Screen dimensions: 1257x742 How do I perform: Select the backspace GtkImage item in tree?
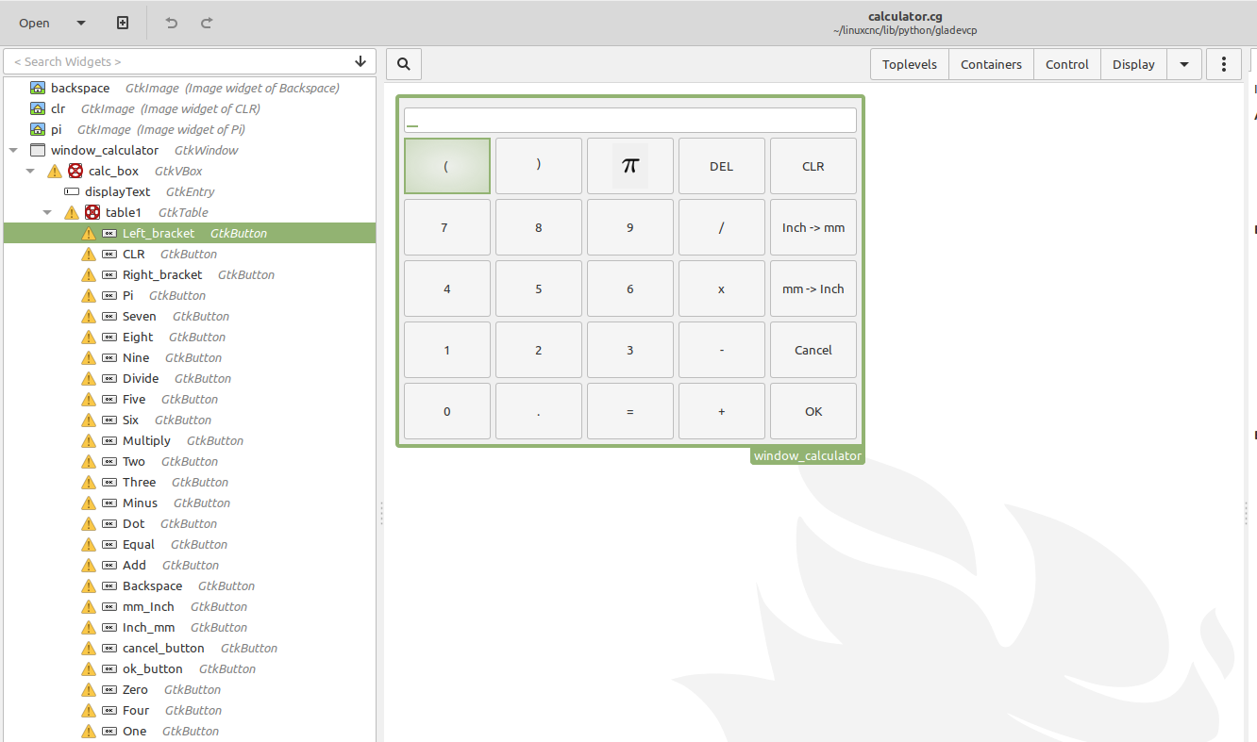[x=80, y=88]
